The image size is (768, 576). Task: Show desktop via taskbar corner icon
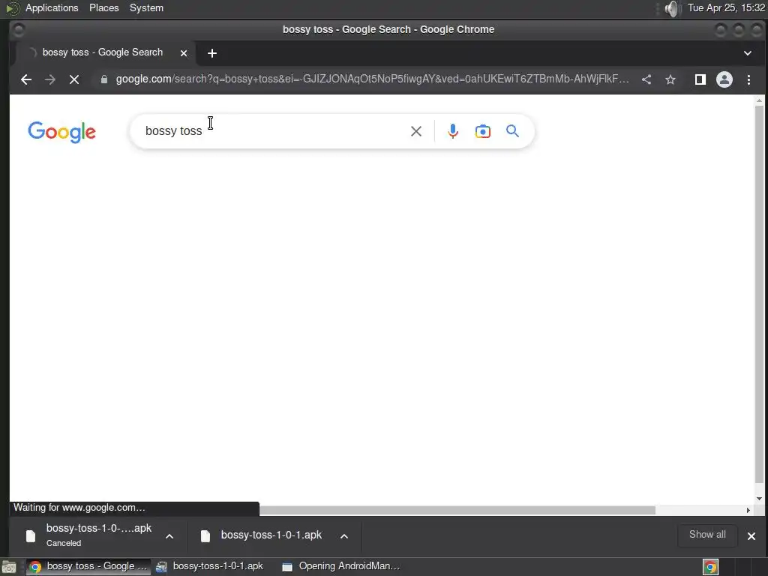(9, 567)
